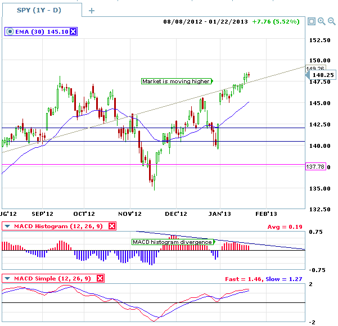Viewport: 338px width, 326px height.
Task: Open the EMA (30) 145.10 indicator label
Action: pyautogui.click(x=42, y=32)
